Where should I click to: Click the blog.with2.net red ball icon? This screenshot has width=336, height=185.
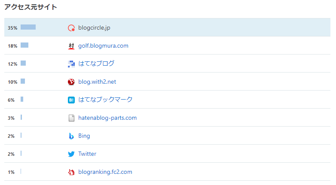click(x=71, y=82)
